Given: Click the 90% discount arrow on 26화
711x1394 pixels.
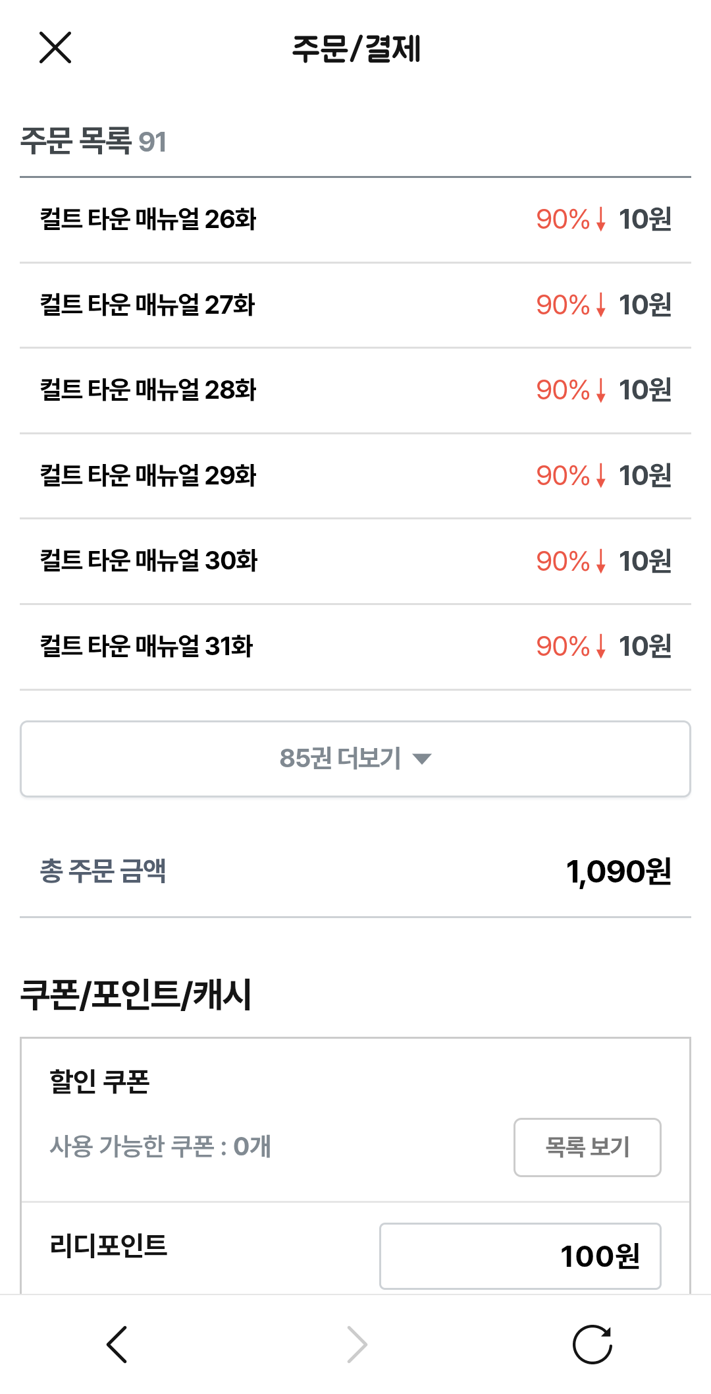Looking at the screenshot, I should (x=600, y=219).
